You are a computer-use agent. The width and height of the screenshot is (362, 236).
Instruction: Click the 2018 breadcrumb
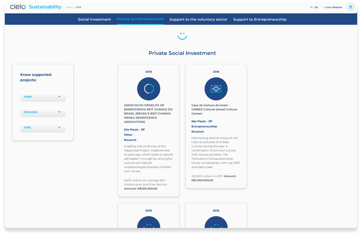(x=78, y=7)
